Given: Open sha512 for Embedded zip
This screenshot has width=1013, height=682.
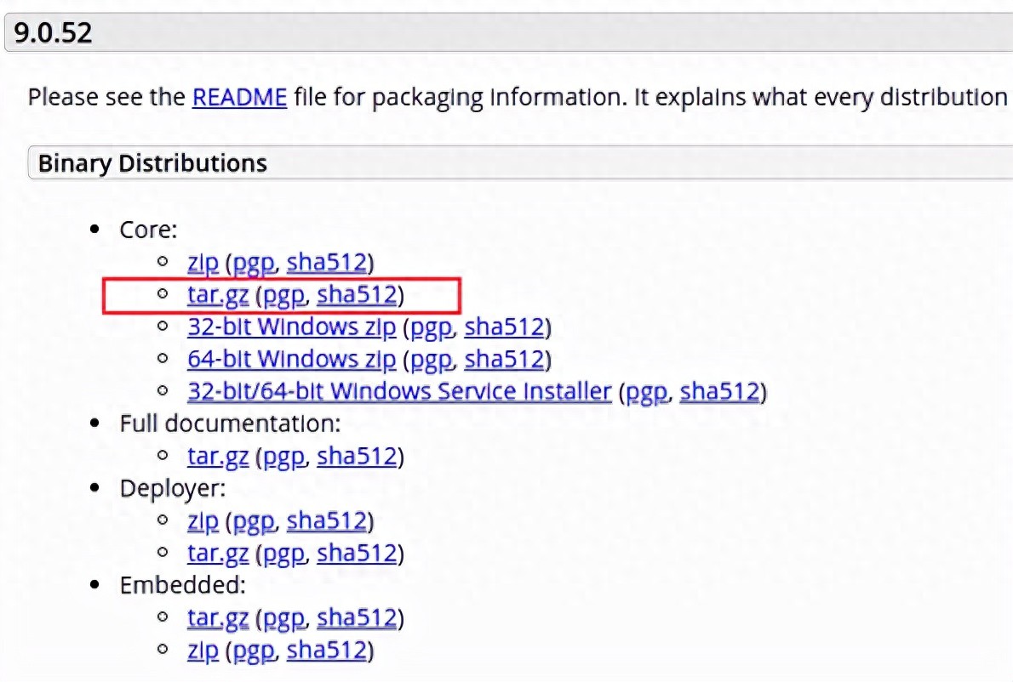Looking at the screenshot, I should click(x=327, y=651).
